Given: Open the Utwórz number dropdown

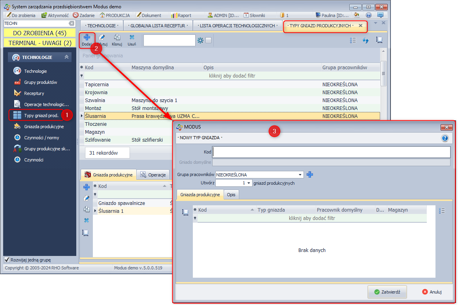Looking at the screenshot, I should [x=248, y=183].
